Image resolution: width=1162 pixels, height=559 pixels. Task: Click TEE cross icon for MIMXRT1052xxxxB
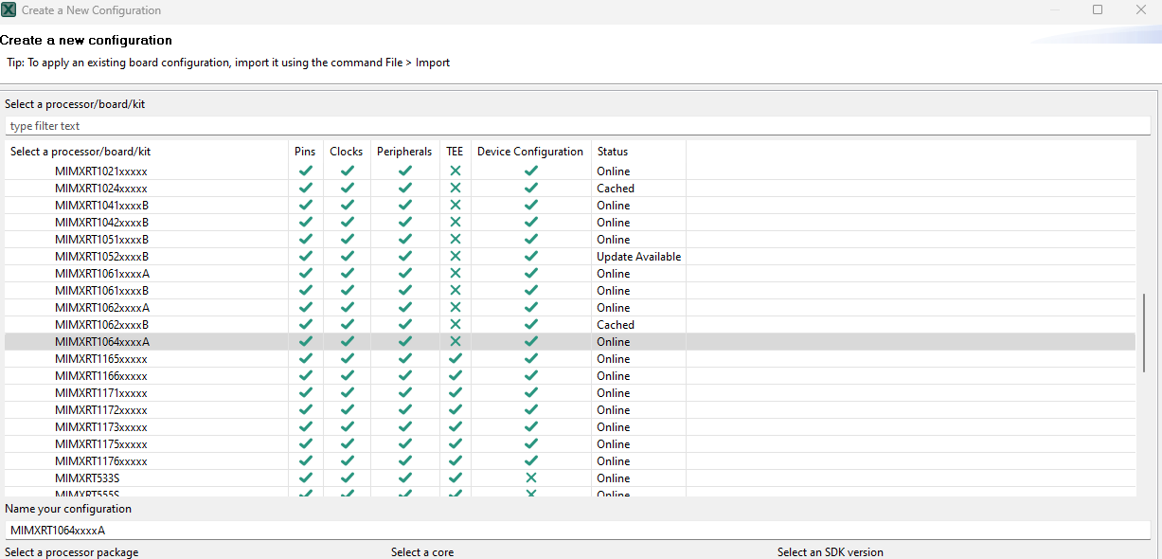point(455,257)
